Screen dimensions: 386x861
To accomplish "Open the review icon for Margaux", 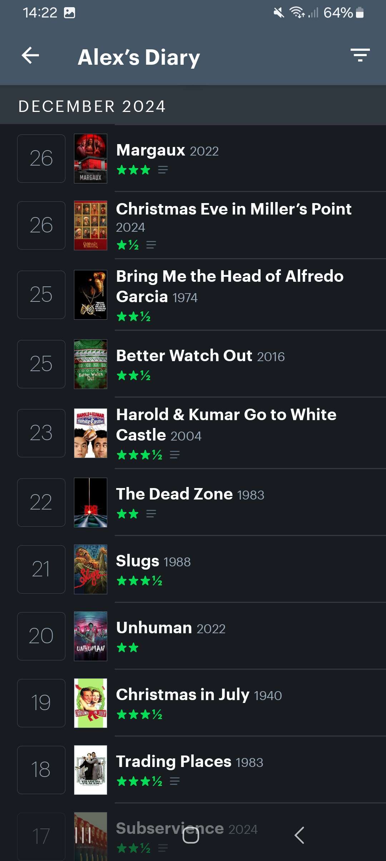I will click(163, 170).
